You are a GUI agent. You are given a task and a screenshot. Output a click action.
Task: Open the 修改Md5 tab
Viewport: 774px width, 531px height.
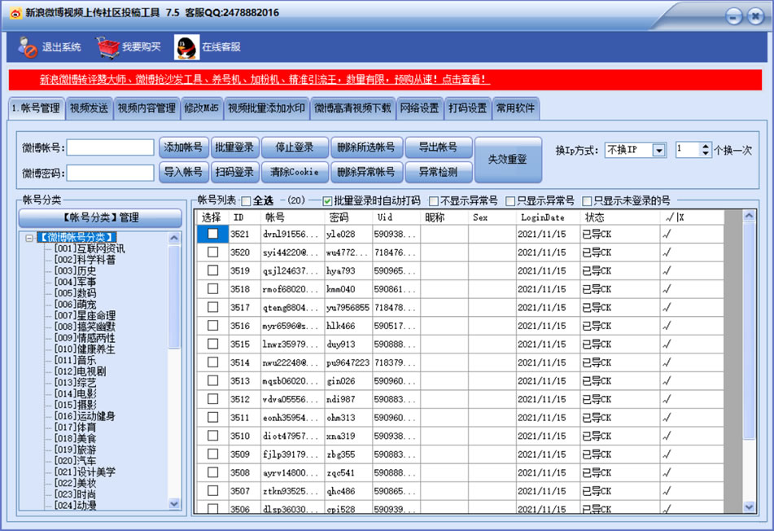click(201, 108)
